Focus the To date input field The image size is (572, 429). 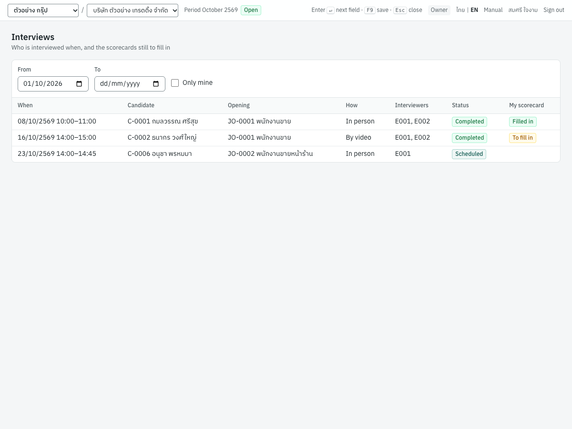click(130, 84)
